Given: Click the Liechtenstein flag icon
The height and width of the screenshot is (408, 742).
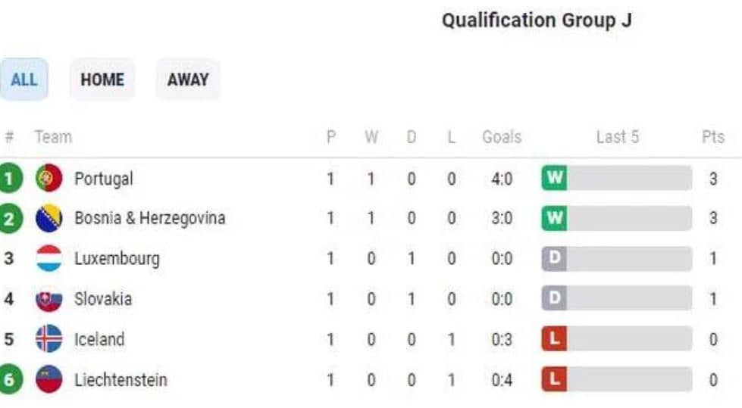Looking at the screenshot, I should point(49,379).
